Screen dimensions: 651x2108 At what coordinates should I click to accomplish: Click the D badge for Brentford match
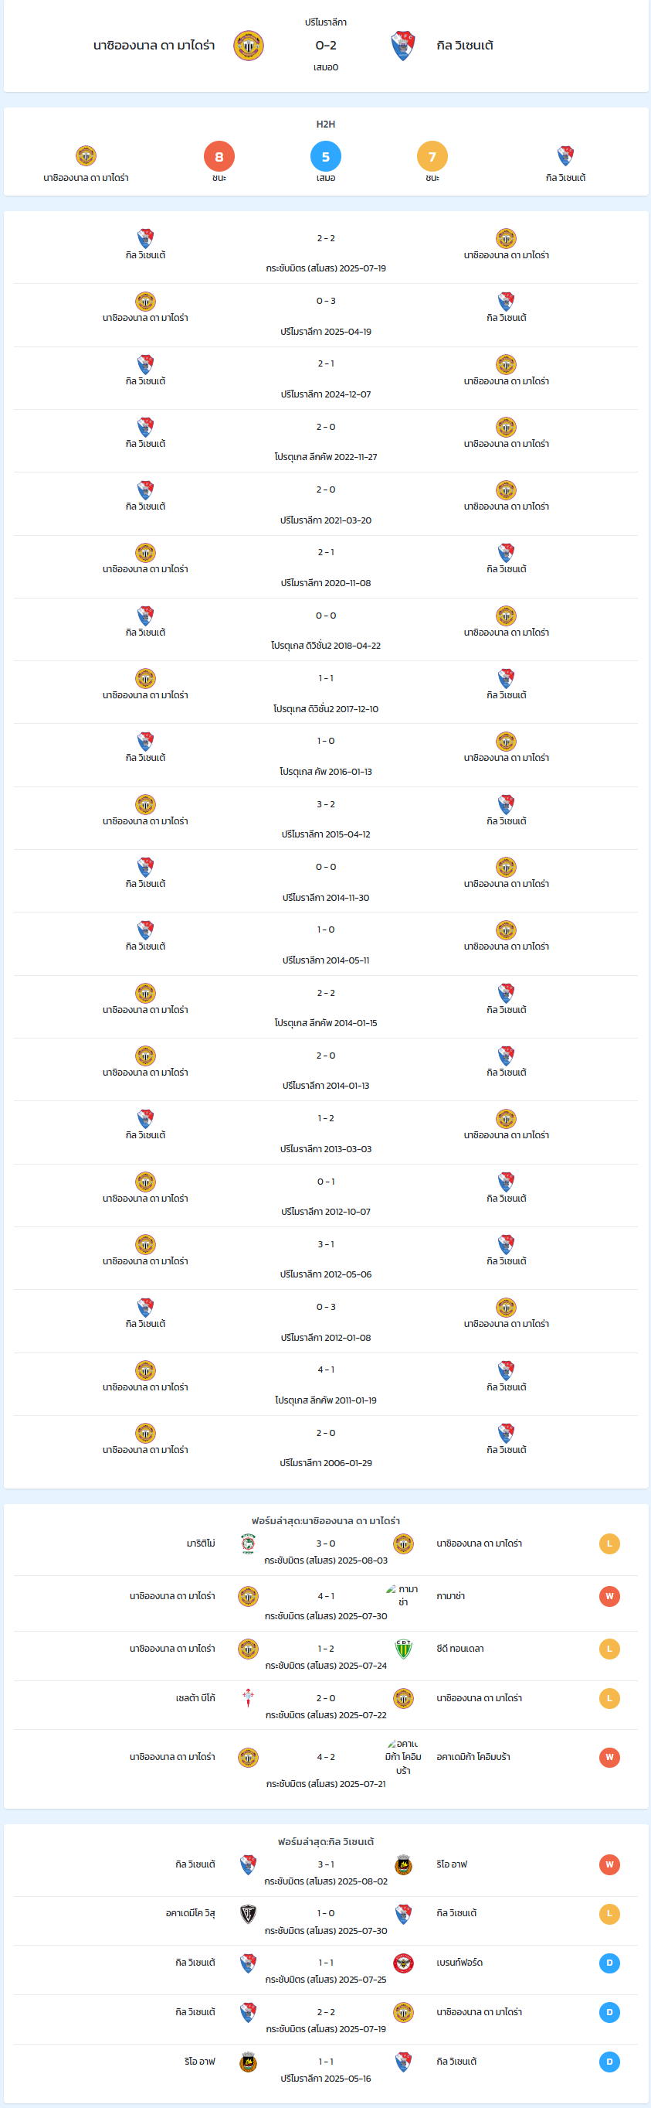609,1963
